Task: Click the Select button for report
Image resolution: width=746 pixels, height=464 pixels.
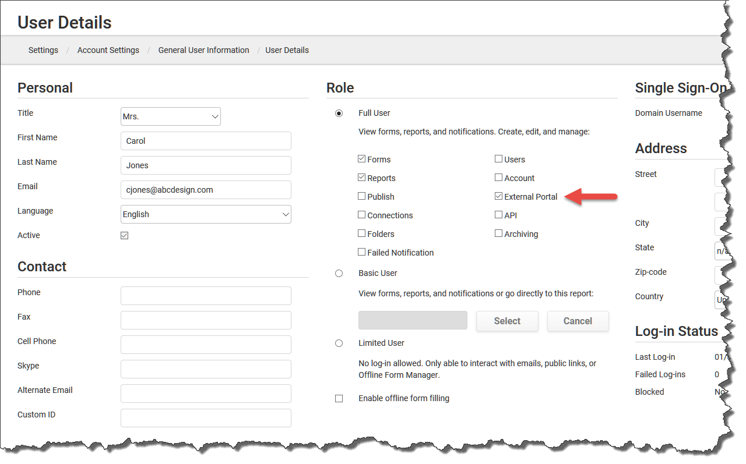Action: pos(507,321)
